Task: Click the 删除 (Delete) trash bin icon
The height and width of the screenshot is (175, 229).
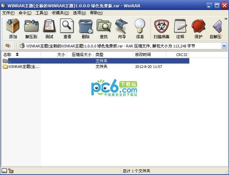Action: point(86,26)
